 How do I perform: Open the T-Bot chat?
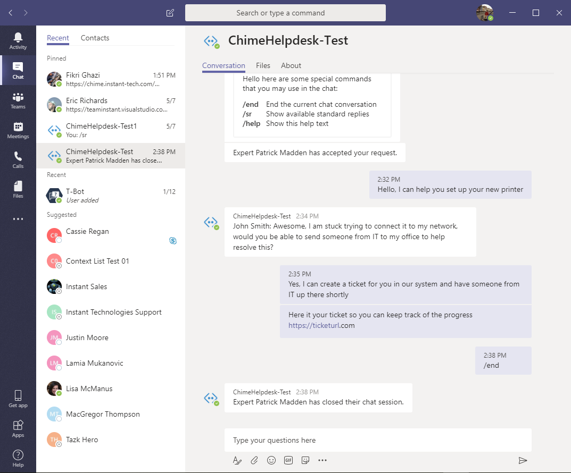(111, 196)
